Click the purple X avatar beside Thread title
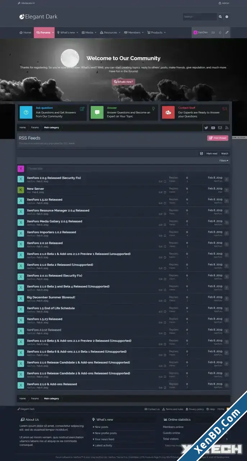The height and width of the screenshot is (461, 247). coord(21,169)
